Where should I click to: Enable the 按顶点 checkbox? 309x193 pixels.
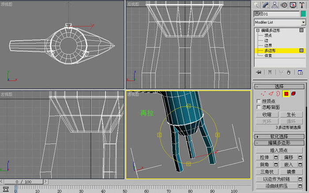click(259, 101)
